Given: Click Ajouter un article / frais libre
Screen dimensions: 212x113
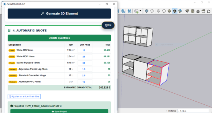Looking at the screenshot, I should [24, 96].
